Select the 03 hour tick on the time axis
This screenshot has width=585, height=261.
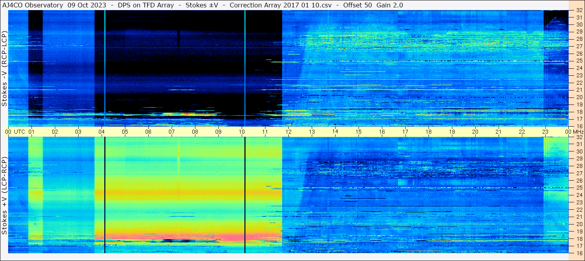click(x=78, y=132)
